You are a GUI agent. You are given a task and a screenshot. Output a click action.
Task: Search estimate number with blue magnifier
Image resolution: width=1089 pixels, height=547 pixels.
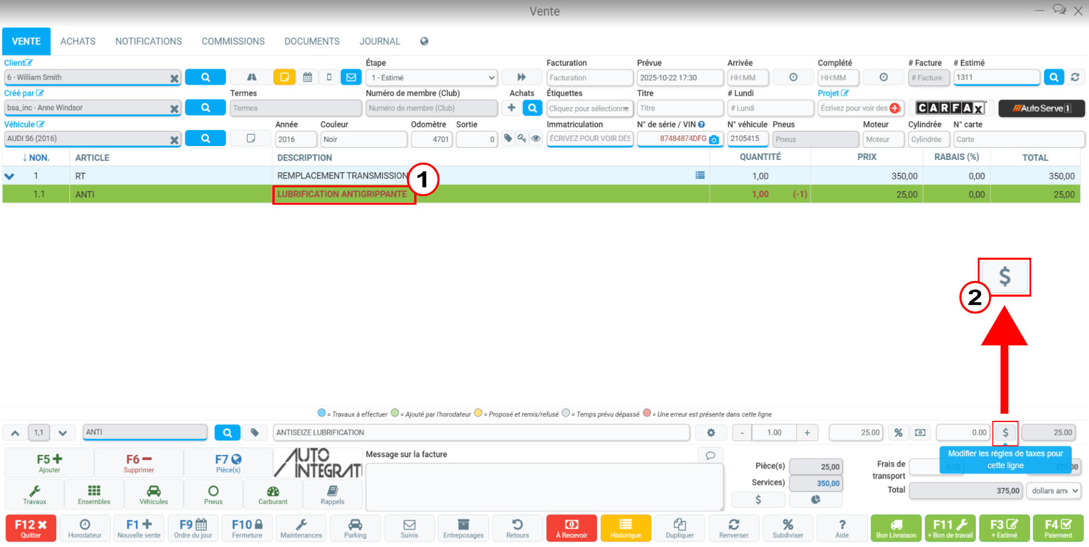(1053, 77)
